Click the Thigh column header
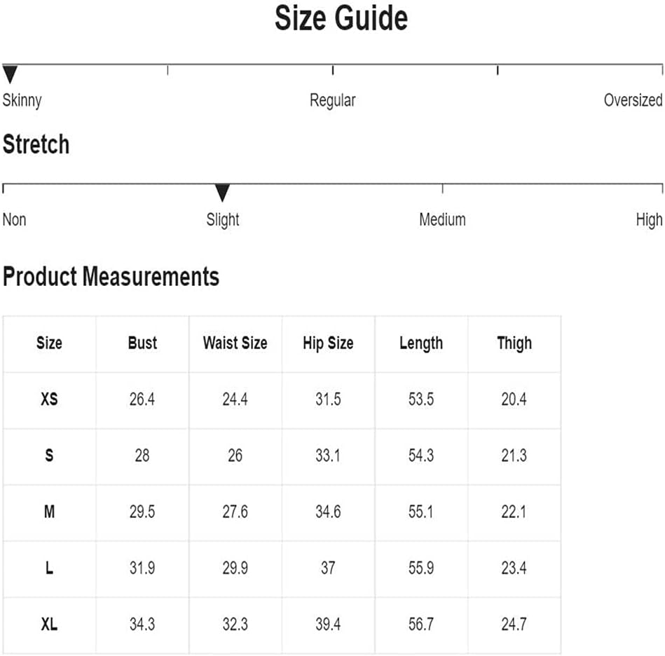Image resolution: width=665 pixels, height=656 pixels. (514, 343)
